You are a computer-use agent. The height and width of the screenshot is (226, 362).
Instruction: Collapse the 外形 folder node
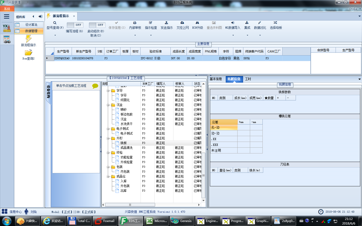click(x=108, y=138)
